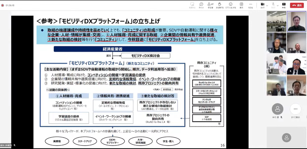Click the ①人材獲得・育成 heading
Screen dimensions: 307x149
(69, 96)
